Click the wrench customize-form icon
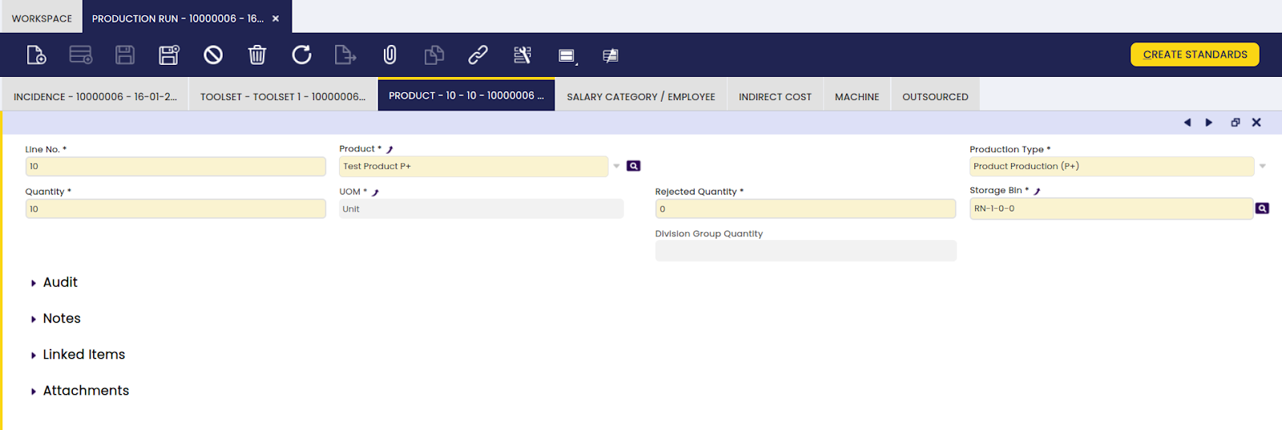 click(522, 55)
